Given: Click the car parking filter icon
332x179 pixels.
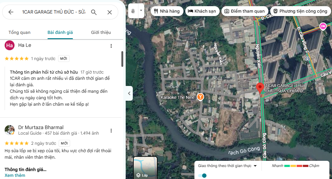Looking at the screenshot, I should pos(133,11).
